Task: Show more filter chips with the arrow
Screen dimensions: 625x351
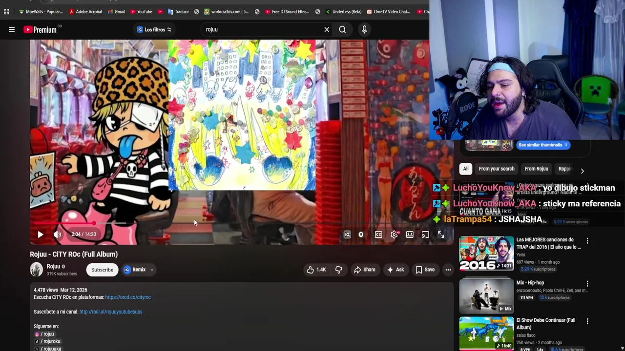Action: pos(582,171)
